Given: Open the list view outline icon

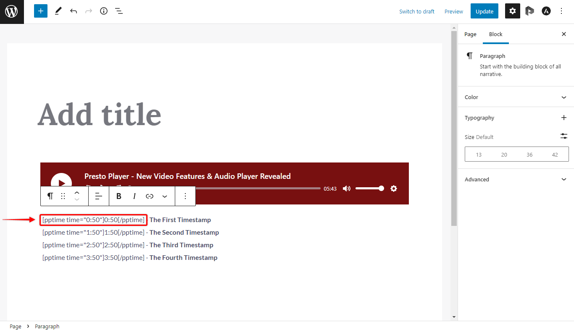Looking at the screenshot, I should tap(119, 11).
